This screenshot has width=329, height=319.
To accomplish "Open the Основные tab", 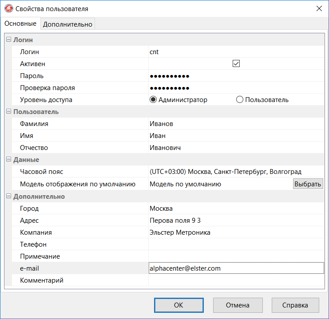I will [20, 24].
